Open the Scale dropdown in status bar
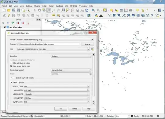 [105, 116]
